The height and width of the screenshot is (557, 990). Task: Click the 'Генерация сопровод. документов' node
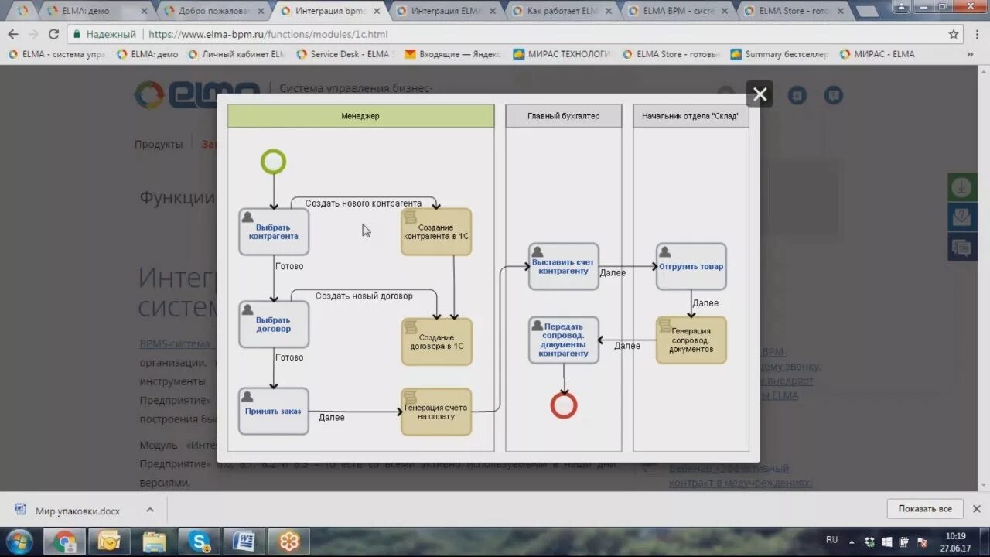[691, 340]
